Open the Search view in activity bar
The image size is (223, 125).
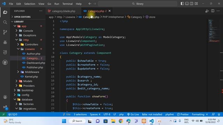click(x=5, y=22)
